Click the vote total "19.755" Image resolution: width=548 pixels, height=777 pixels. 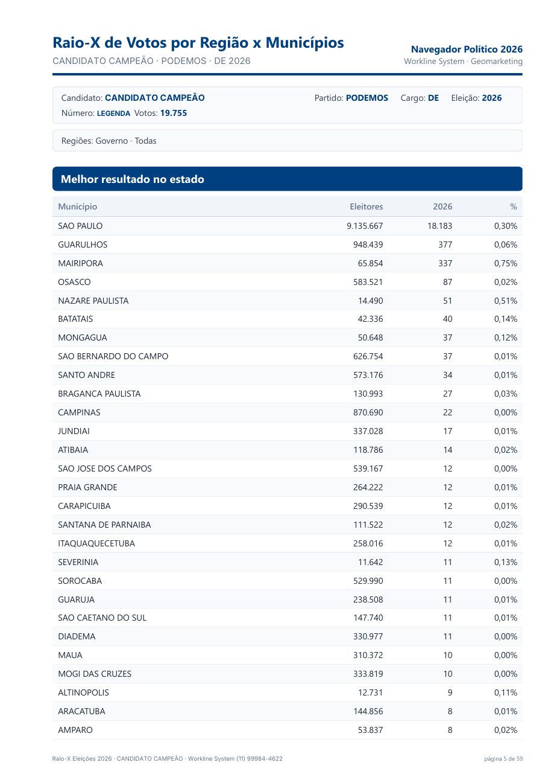(174, 113)
